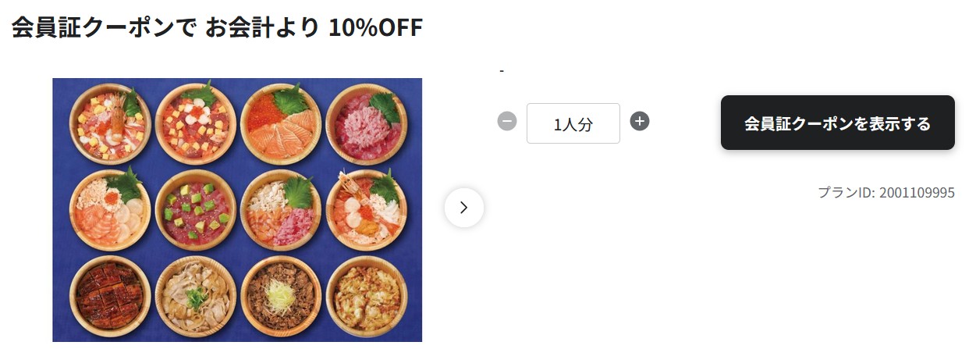This screenshot has width=976, height=349.
Task: Click the プランID: 2001109995 text
Action: [x=885, y=192]
